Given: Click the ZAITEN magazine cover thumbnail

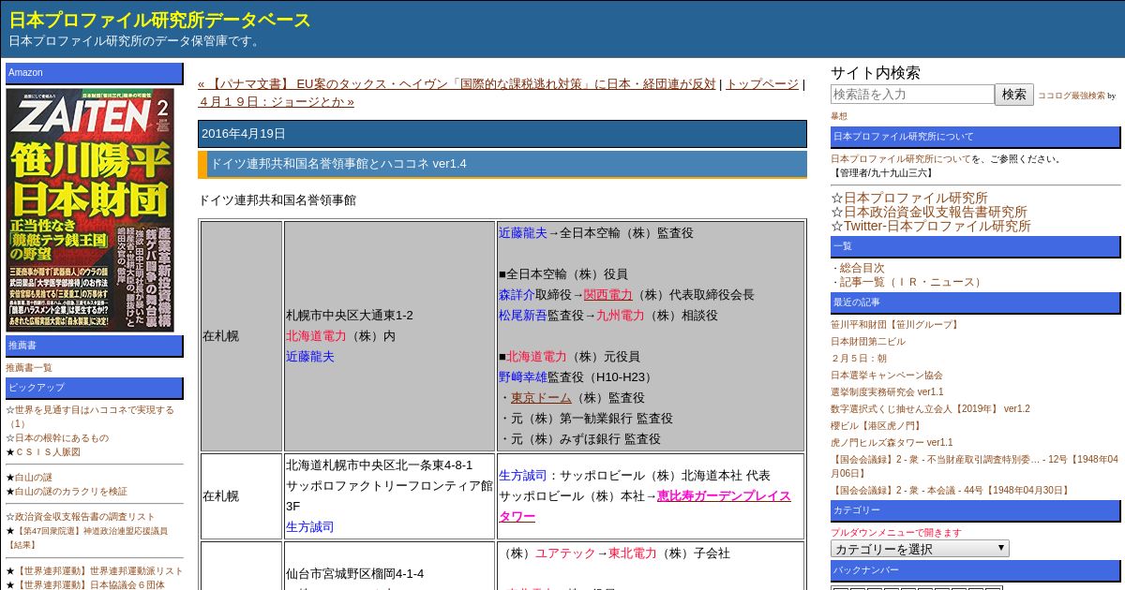Looking at the screenshot, I should (90, 210).
